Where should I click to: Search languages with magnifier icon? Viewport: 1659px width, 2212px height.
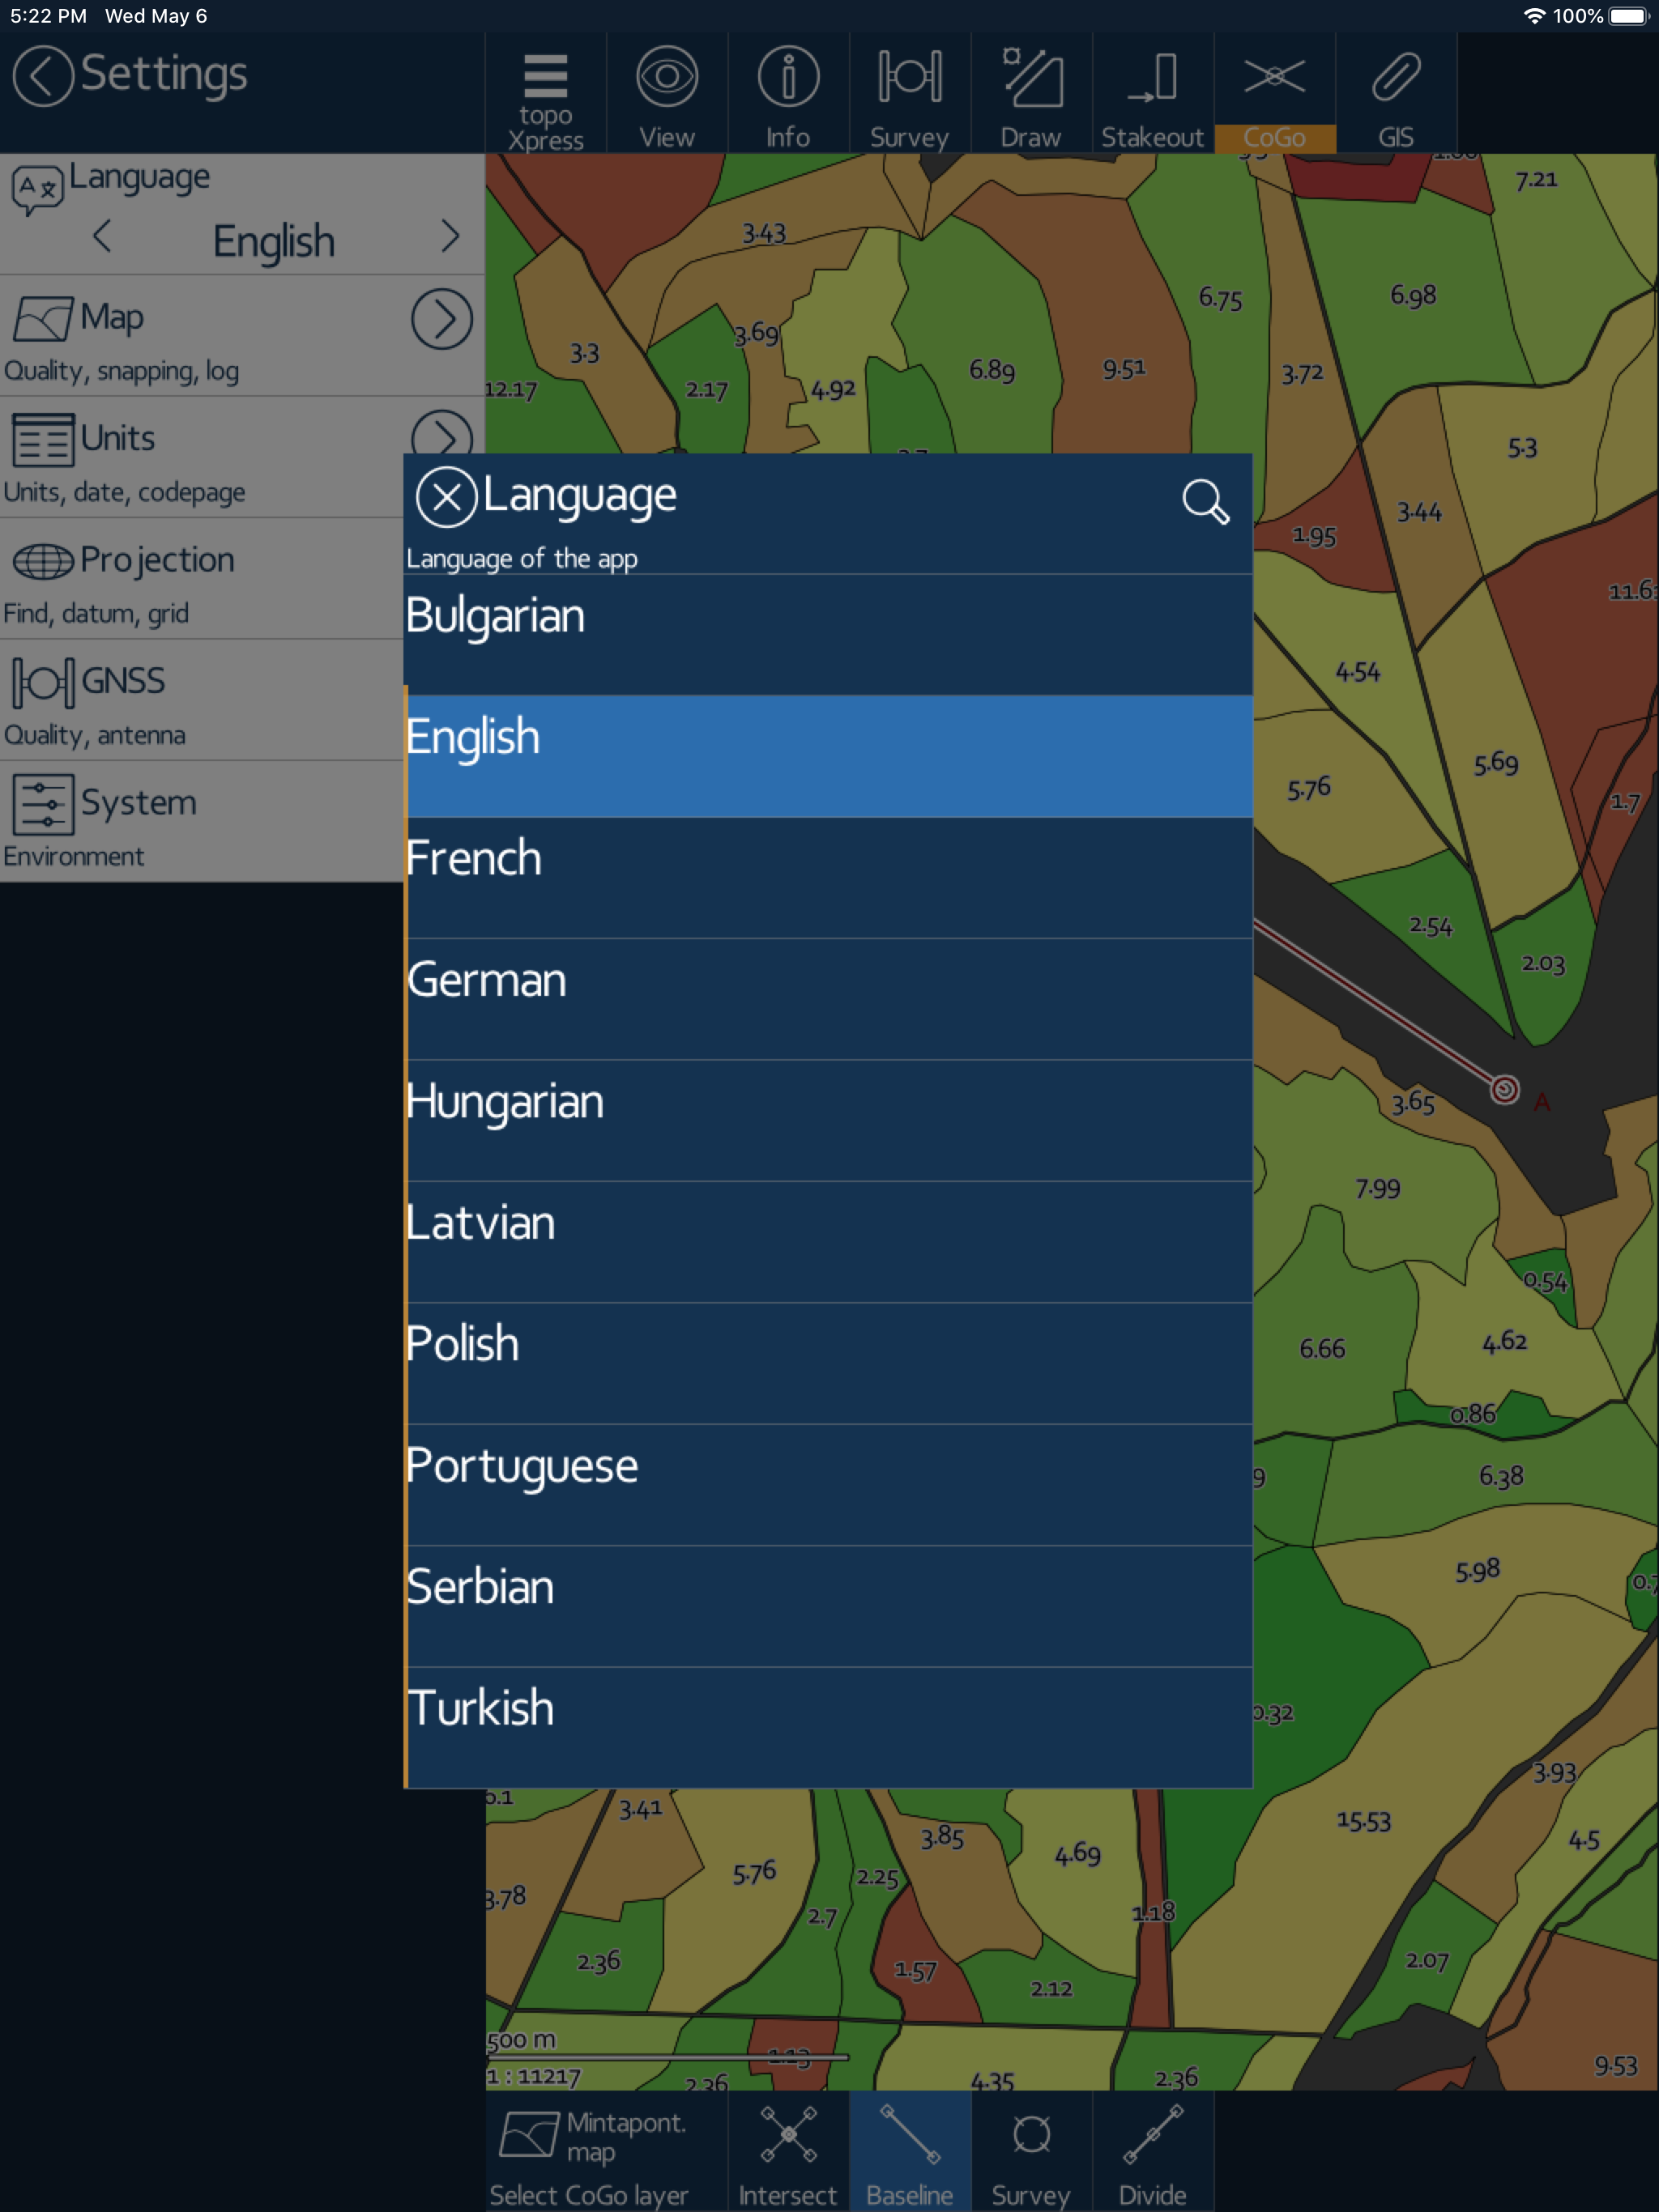point(1205,501)
